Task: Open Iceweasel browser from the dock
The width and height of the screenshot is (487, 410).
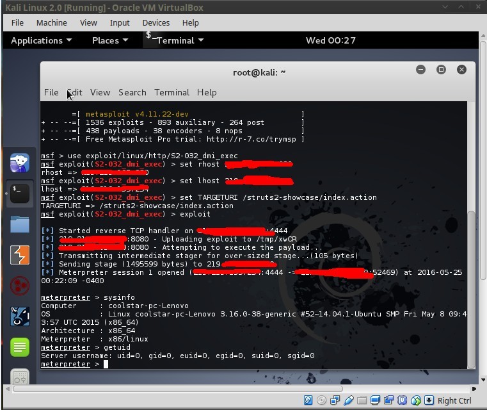Action: click(20, 163)
